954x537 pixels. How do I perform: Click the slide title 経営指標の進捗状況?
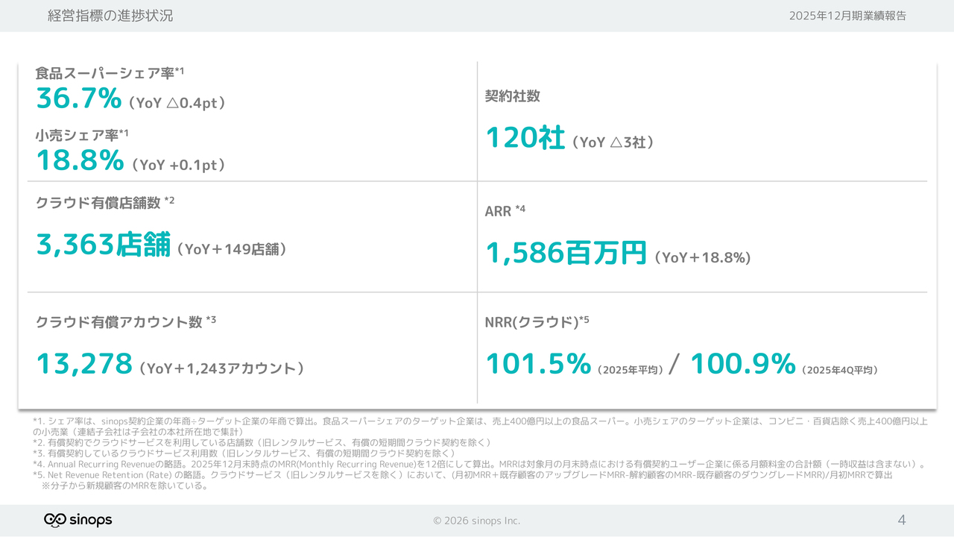(110, 16)
